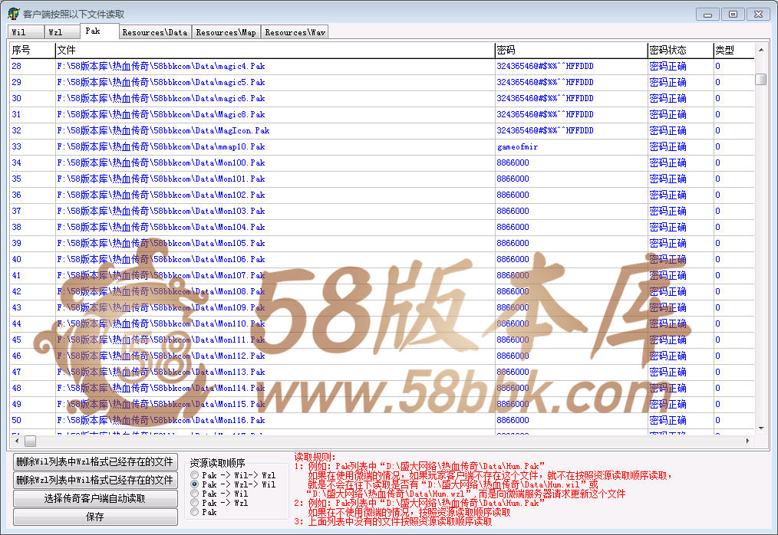Viewport: 778px width, 535px height.
Task: Open the Resources\Map tab
Action: click(226, 32)
